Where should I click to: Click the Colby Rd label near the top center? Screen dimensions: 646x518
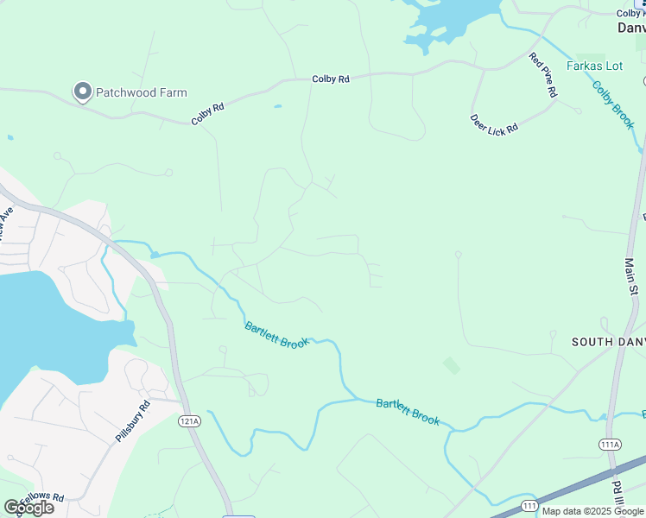331,79
